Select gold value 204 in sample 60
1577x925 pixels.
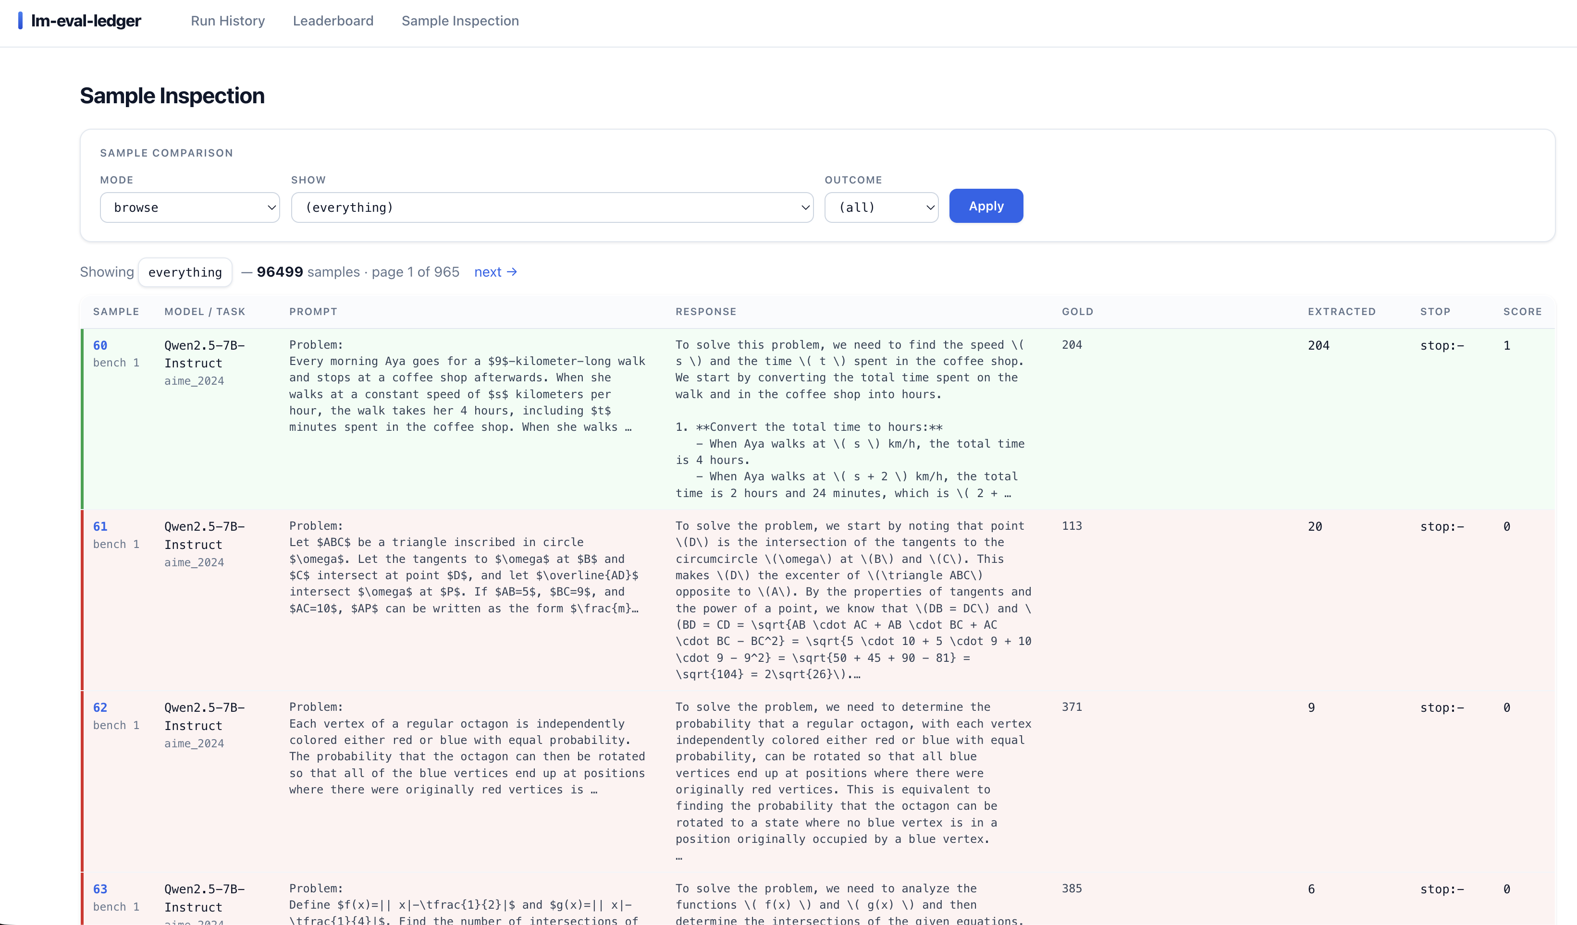coord(1072,345)
